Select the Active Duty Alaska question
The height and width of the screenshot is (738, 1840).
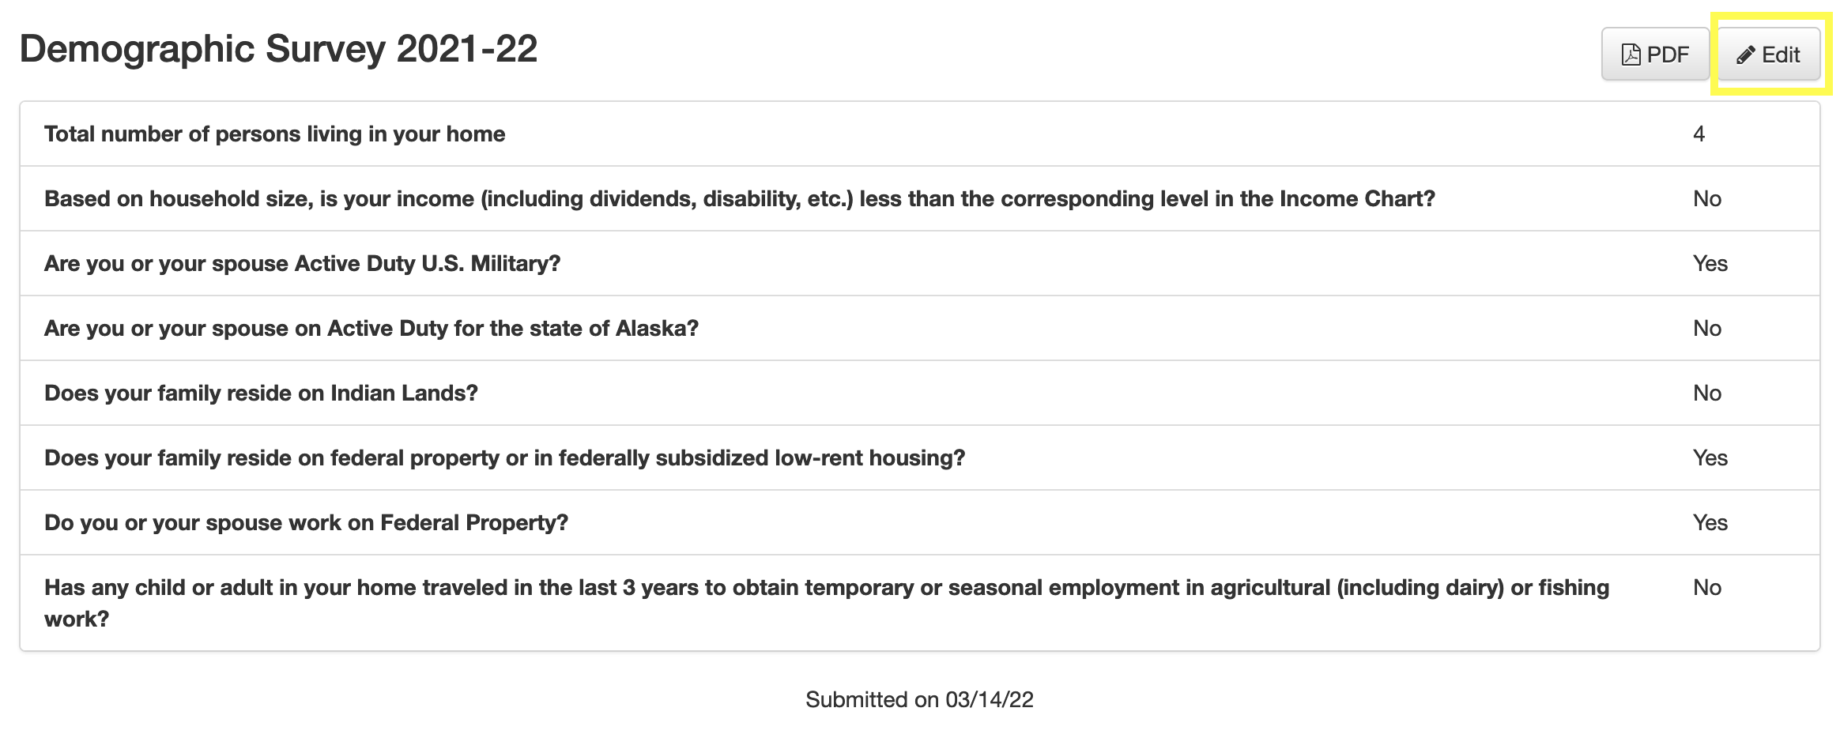point(371,328)
